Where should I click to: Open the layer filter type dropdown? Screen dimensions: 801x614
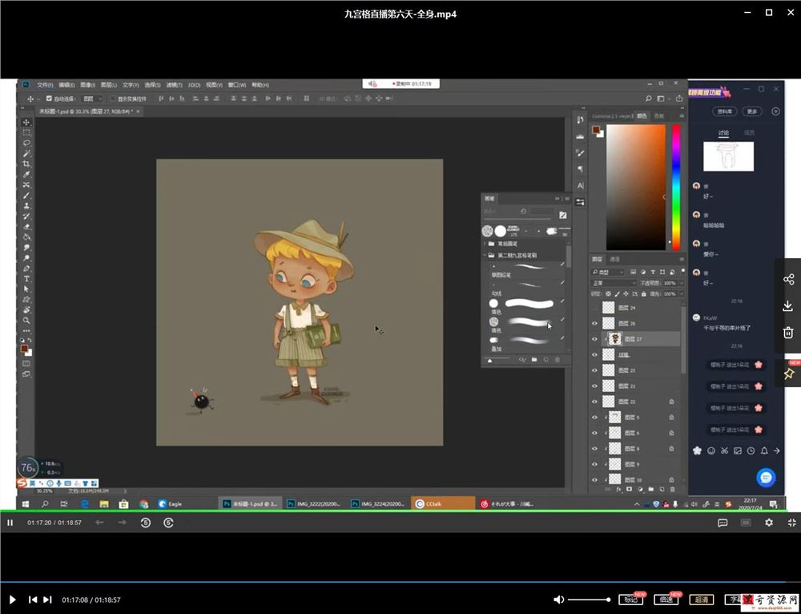(x=607, y=272)
